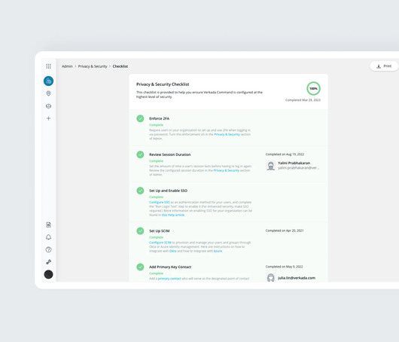Click the Print button
Viewport: 399px width, 342px height.
pyautogui.click(x=384, y=66)
